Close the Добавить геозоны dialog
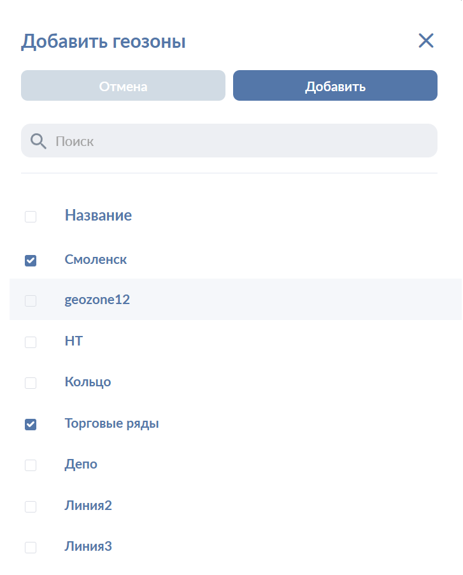 pyautogui.click(x=425, y=41)
